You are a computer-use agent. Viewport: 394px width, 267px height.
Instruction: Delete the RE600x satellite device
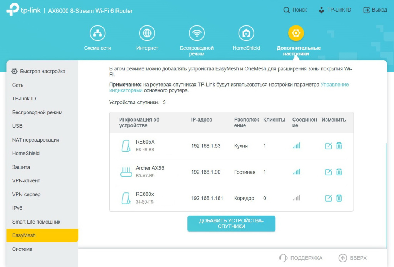[x=339, y=198]
